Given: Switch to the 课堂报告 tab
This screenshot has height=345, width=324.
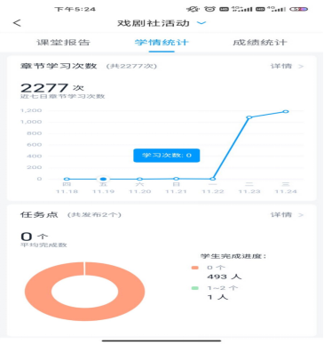Looking at the screenshot, I should click(63, 43).
